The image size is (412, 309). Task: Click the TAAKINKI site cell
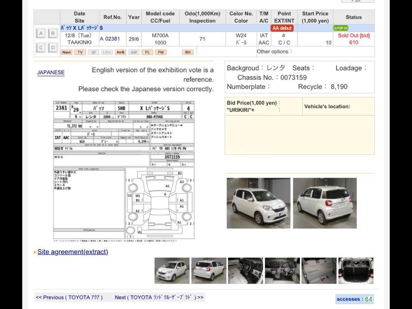point(80,42)
